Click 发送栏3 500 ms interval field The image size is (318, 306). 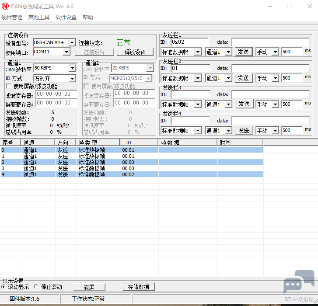coord(292,104)
